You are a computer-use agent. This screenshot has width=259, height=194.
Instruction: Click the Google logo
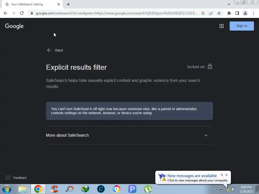pyautogui.click(x=14, y=26)
